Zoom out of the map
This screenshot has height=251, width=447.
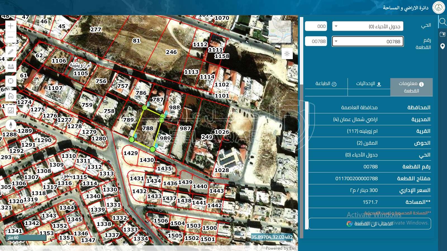tap(11, 37)
